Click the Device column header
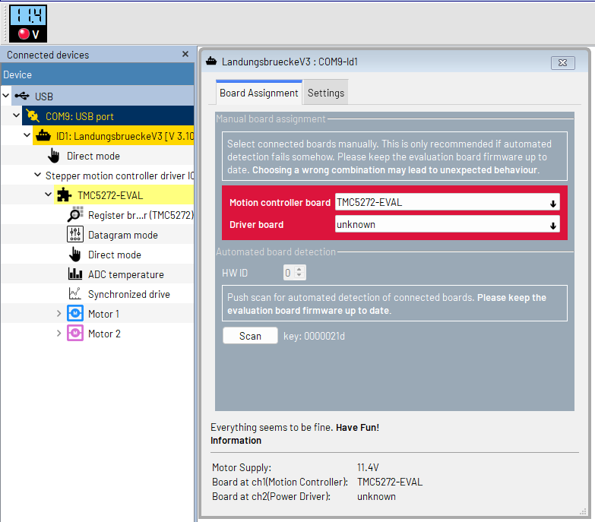595x522 pixels. pos(97,74)
